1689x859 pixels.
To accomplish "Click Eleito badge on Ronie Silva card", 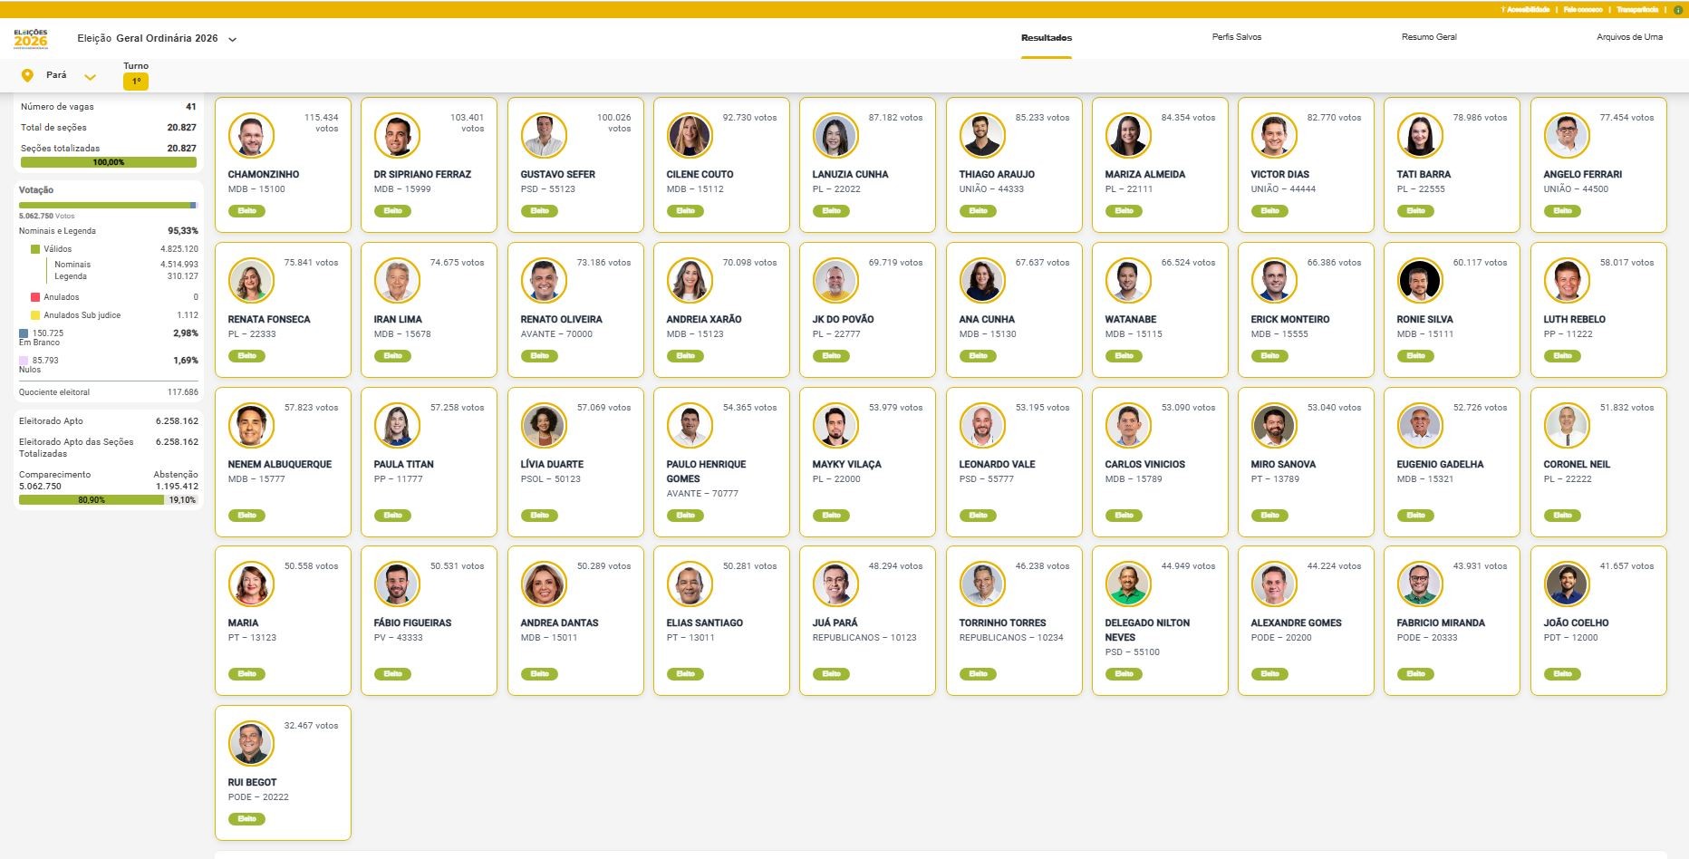I will (1415, 356).
